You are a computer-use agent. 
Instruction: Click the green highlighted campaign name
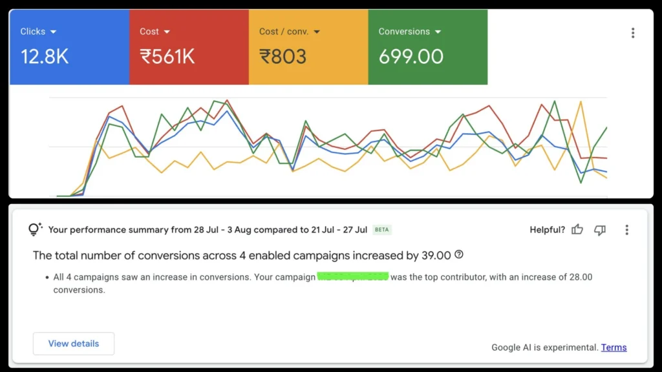pos(352,277)
